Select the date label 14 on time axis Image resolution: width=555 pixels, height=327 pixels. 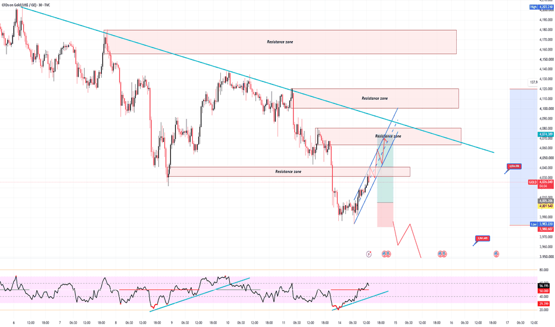[x=339, y=322]
